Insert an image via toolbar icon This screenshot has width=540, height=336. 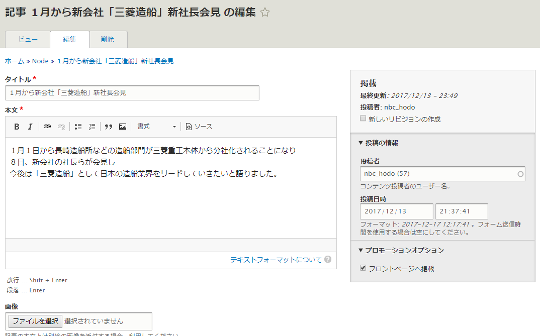coord(123,127)
